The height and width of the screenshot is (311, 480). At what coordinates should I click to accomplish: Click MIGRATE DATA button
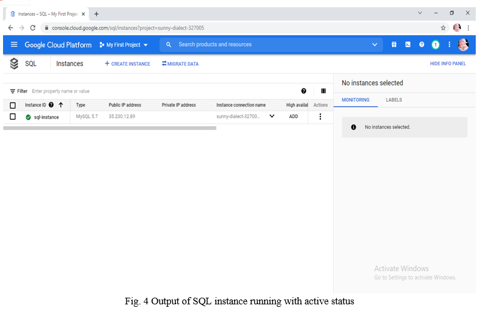[180, 64]
